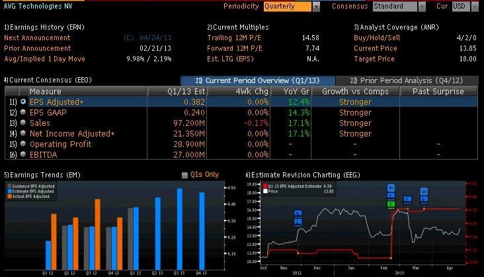The height and width of the screenshot is (277, 484).
Task: Switch to Prior Period Analysis (Q4/12) tab
Action: 407,80
